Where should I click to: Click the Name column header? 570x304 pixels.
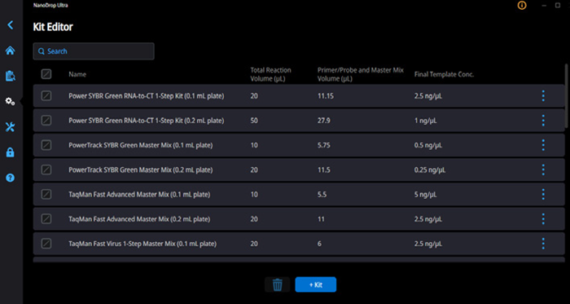coord(77,74)
